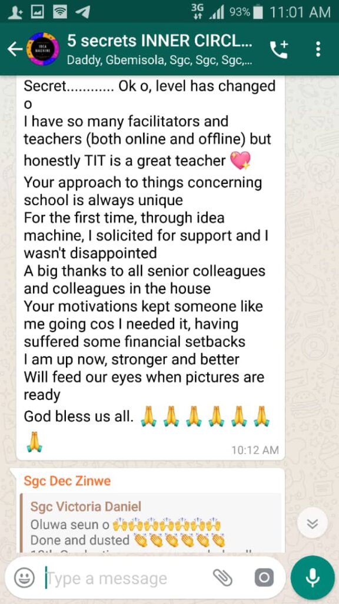The image size is (339, 604).
Task: Tap the green microphone voice message button
Action: point(313,577)
